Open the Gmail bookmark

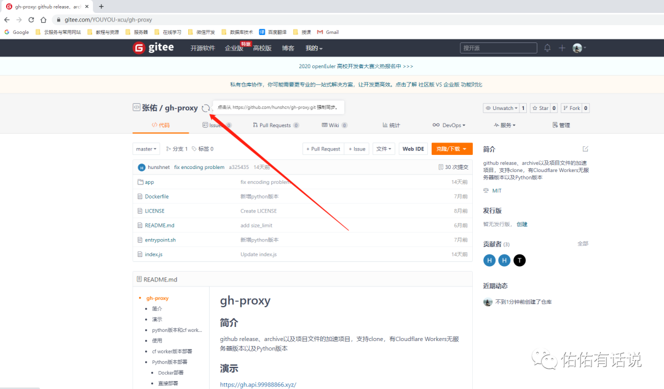click(328, 32)
